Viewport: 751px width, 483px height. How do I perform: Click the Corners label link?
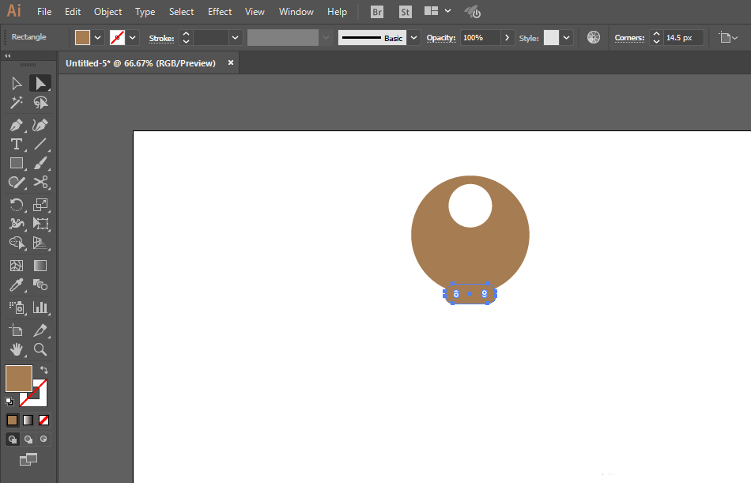pyautogui.click(x=629, y=38)
